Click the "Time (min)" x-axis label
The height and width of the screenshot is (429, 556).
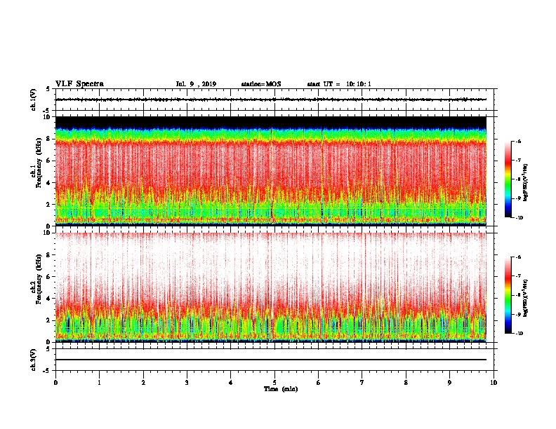pos(281,389)
